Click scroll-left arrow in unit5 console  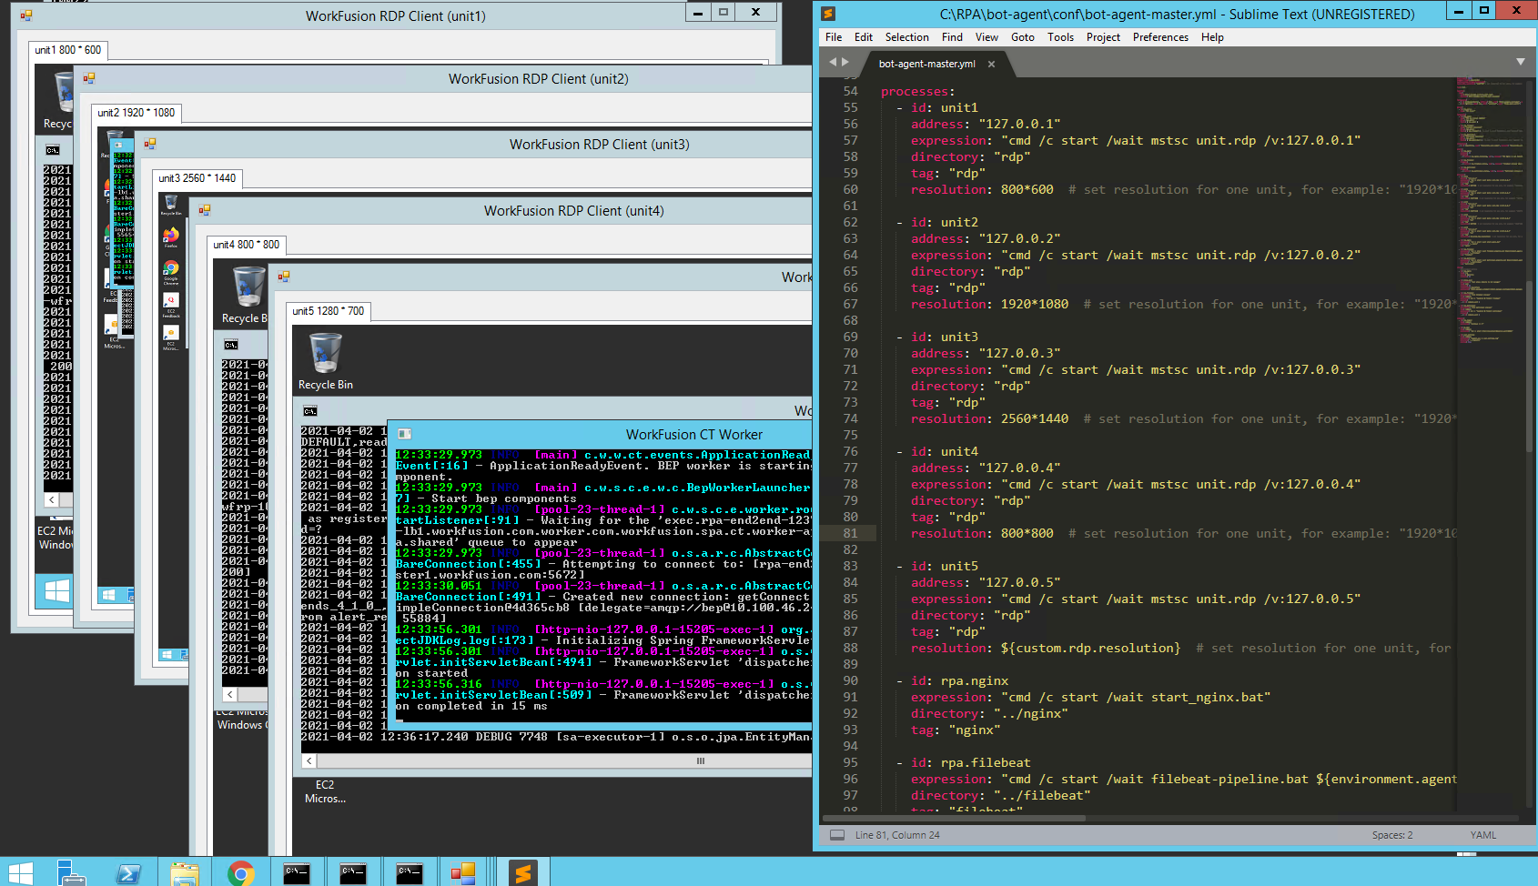[309, 760]
